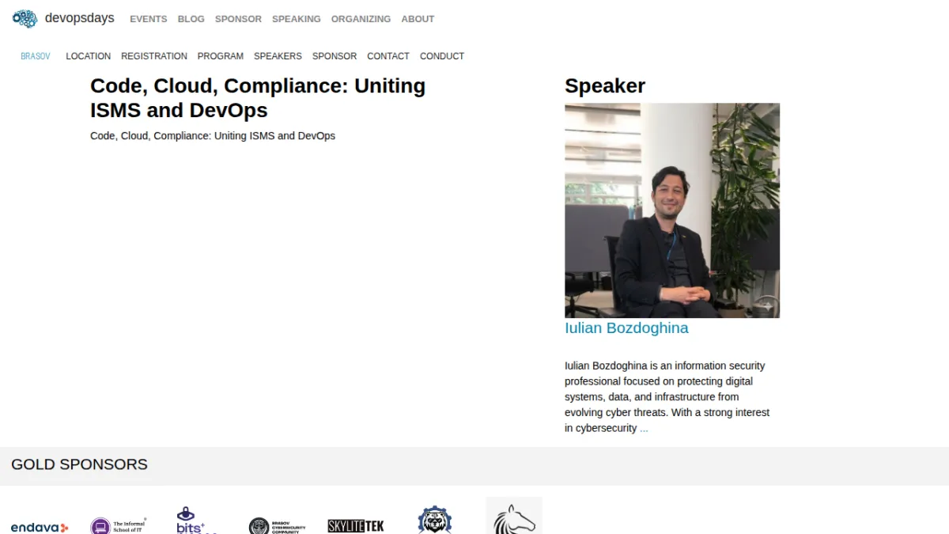Open the About menu item
The image size is (949, 534).
pos(418,19)
